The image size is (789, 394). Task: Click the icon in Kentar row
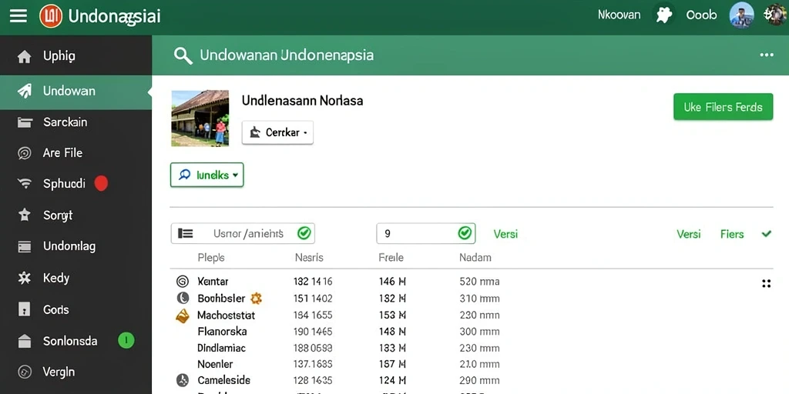[182, 282]
